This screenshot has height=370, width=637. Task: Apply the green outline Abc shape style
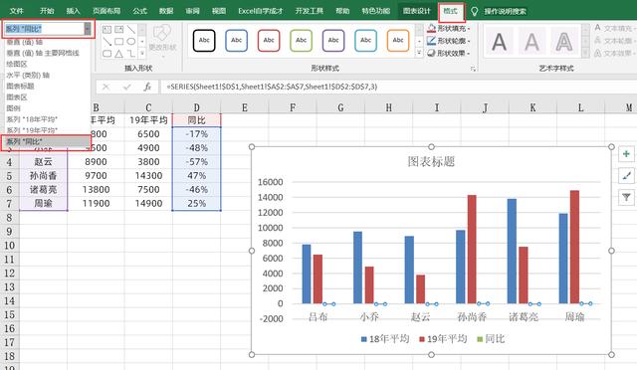coord(301,40)
